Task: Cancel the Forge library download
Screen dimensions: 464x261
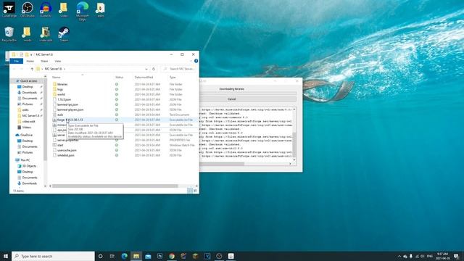Action: 231,99
